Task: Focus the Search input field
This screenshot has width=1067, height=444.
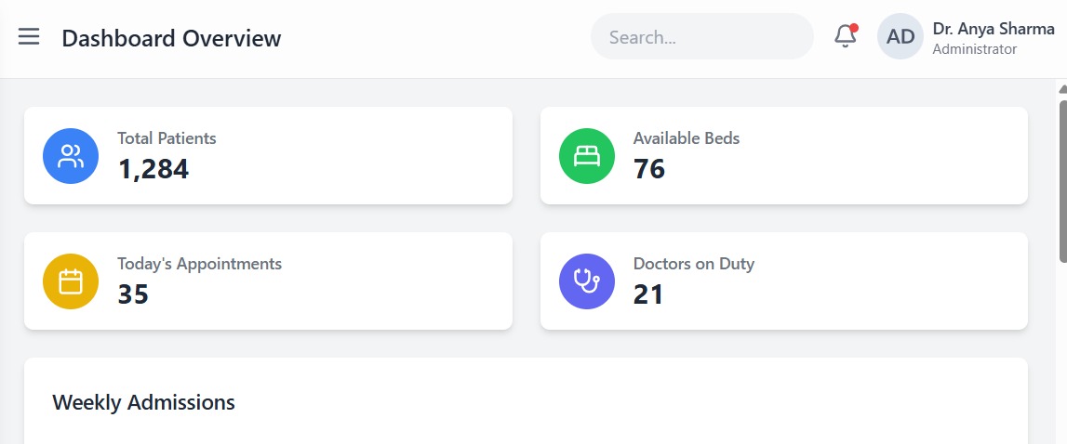Action: (701, 37)
